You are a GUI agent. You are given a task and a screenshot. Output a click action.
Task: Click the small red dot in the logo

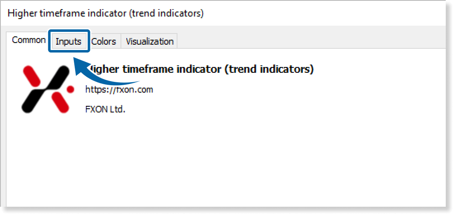[70, 89]
